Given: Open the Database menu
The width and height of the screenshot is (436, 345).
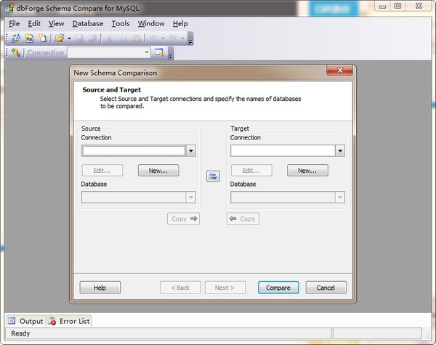Looking at the screenshot, I should 88,24.
